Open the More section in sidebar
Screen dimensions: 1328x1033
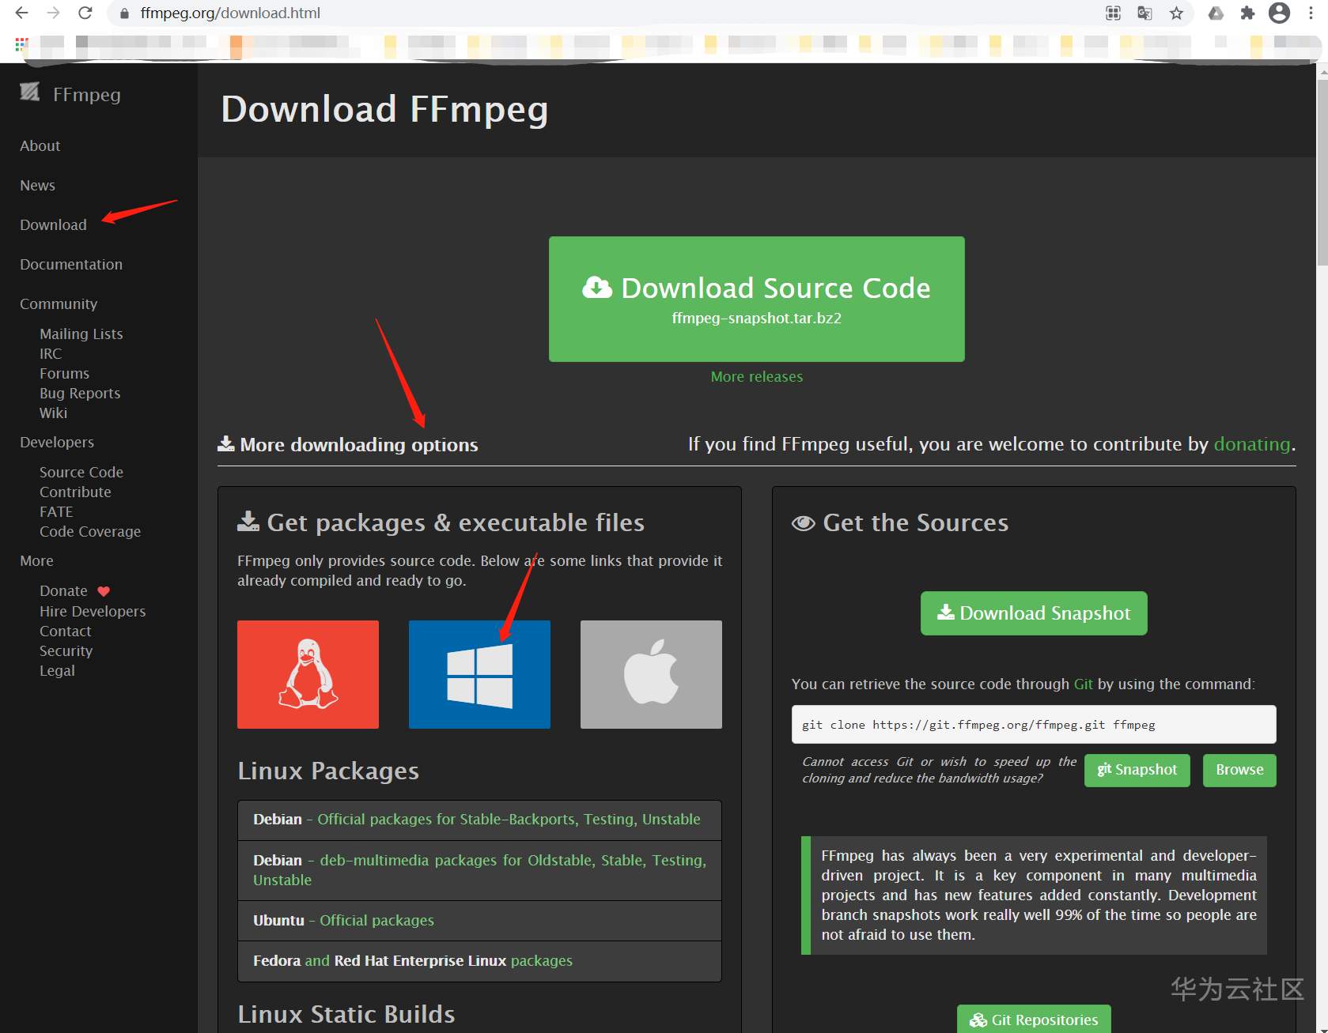click(x=36, y=560)
